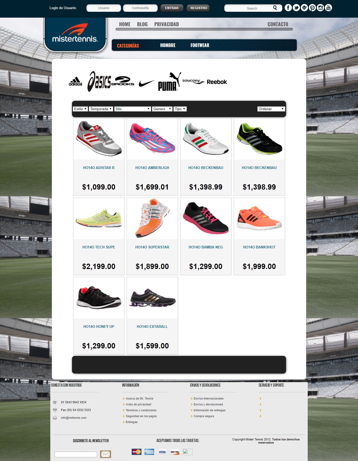Image resolution: width=358 pixels, height=461 pixels.
Task: Open the YouTube social icon
Action: click(x=328, y=7)
